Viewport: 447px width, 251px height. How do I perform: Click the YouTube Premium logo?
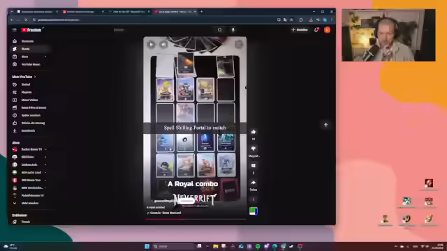[x=31, y=30]
